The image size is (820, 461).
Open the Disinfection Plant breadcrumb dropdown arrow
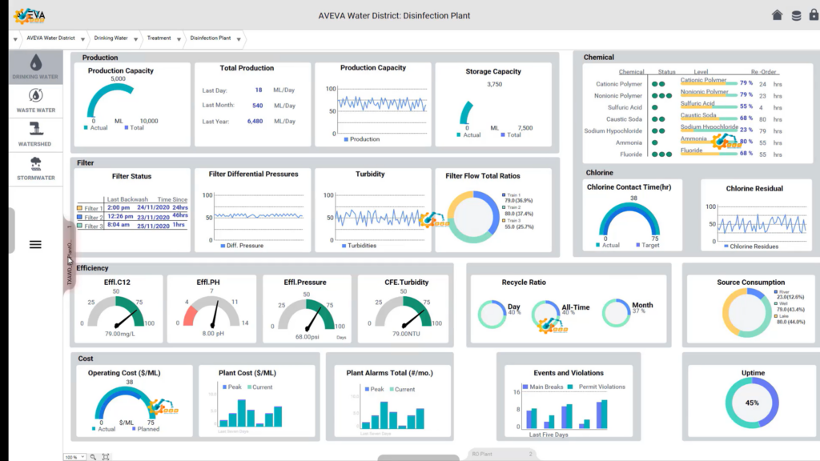click(x=238, y=38)
